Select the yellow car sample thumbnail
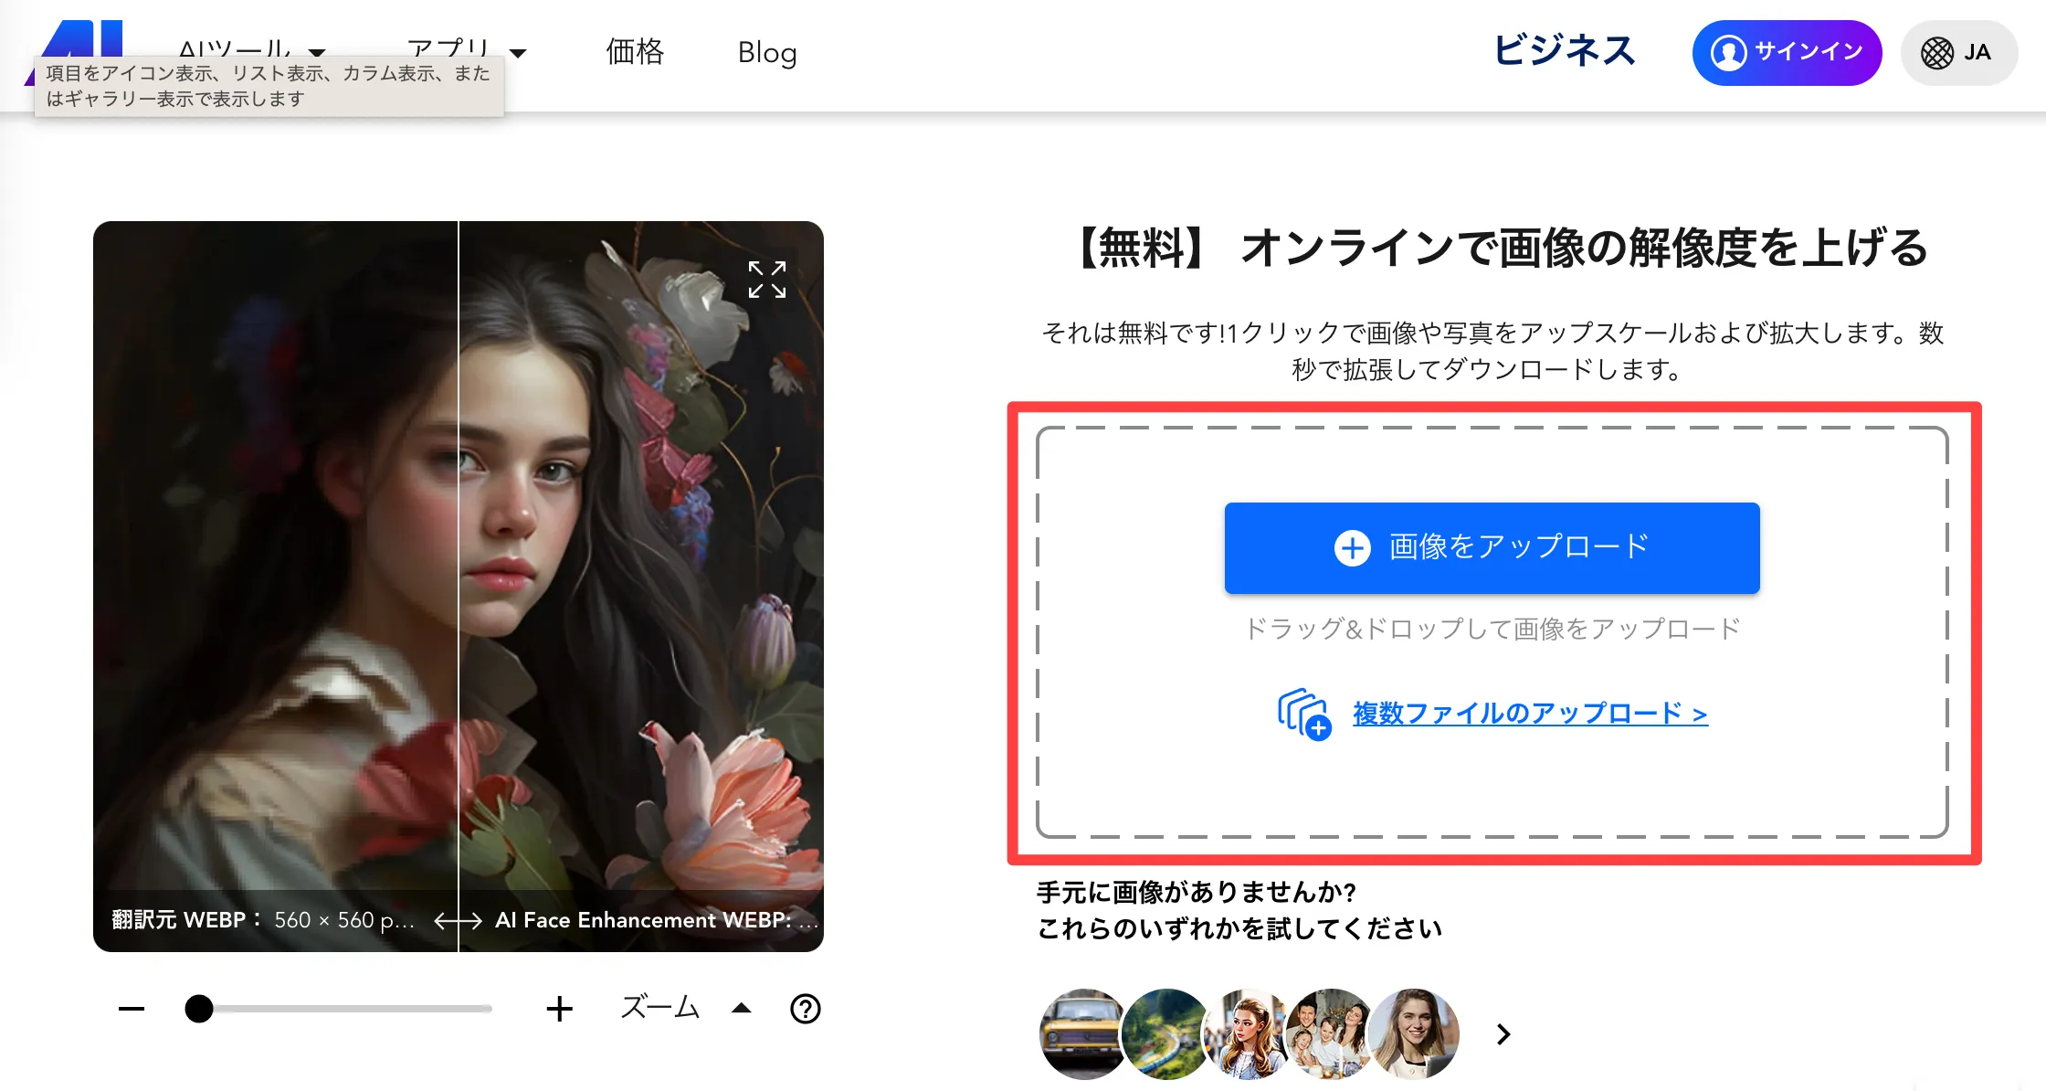2046x1091 pixels. coord(1082,1033)
